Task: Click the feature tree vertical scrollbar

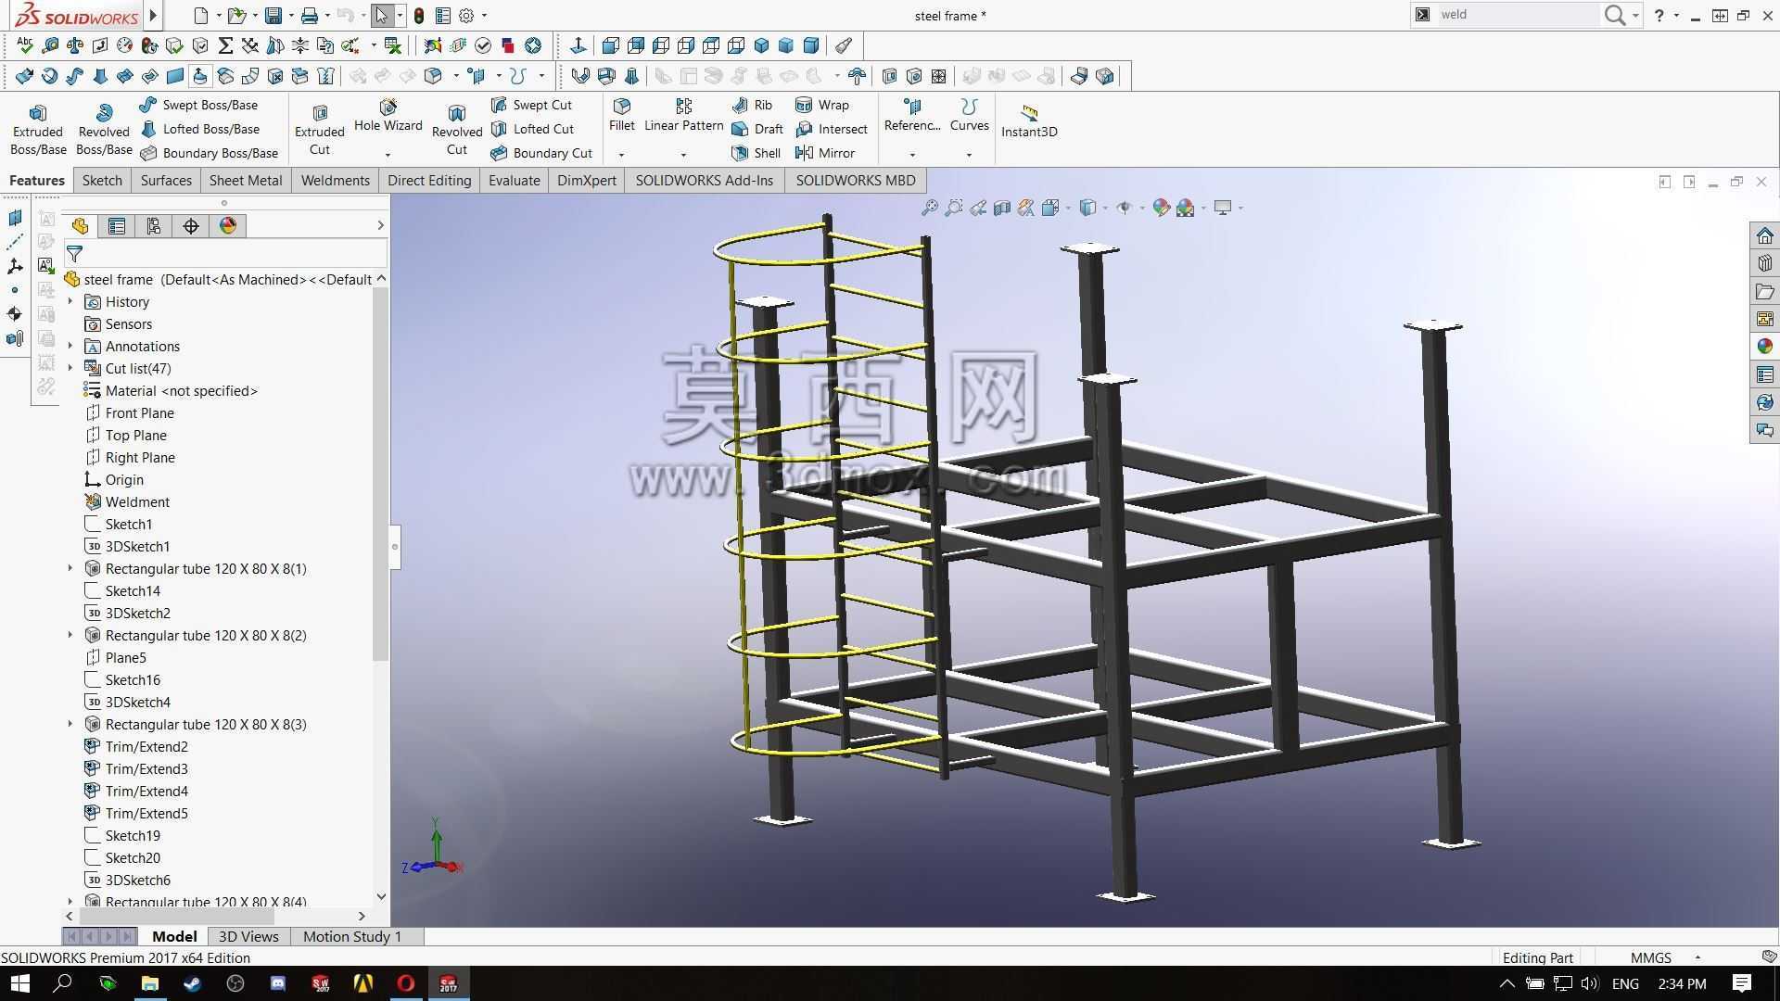Action: click(x=380, y=474)
